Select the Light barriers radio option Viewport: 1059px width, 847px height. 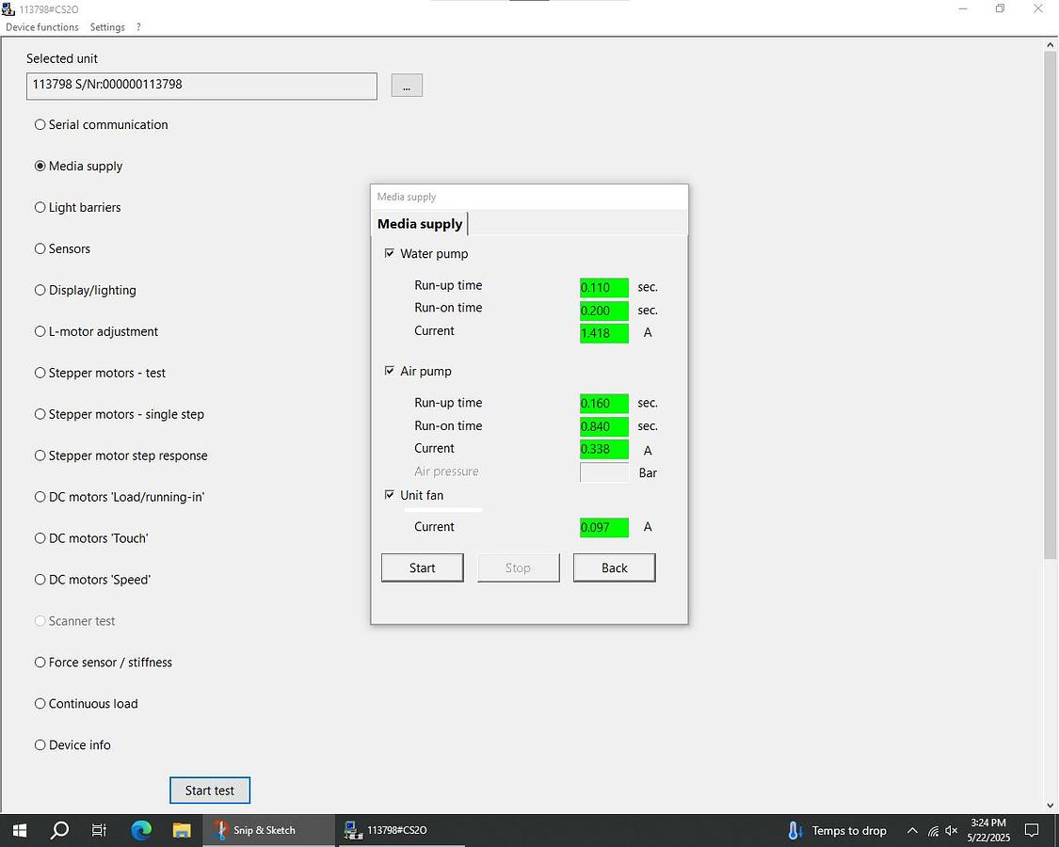coord(40,207)
